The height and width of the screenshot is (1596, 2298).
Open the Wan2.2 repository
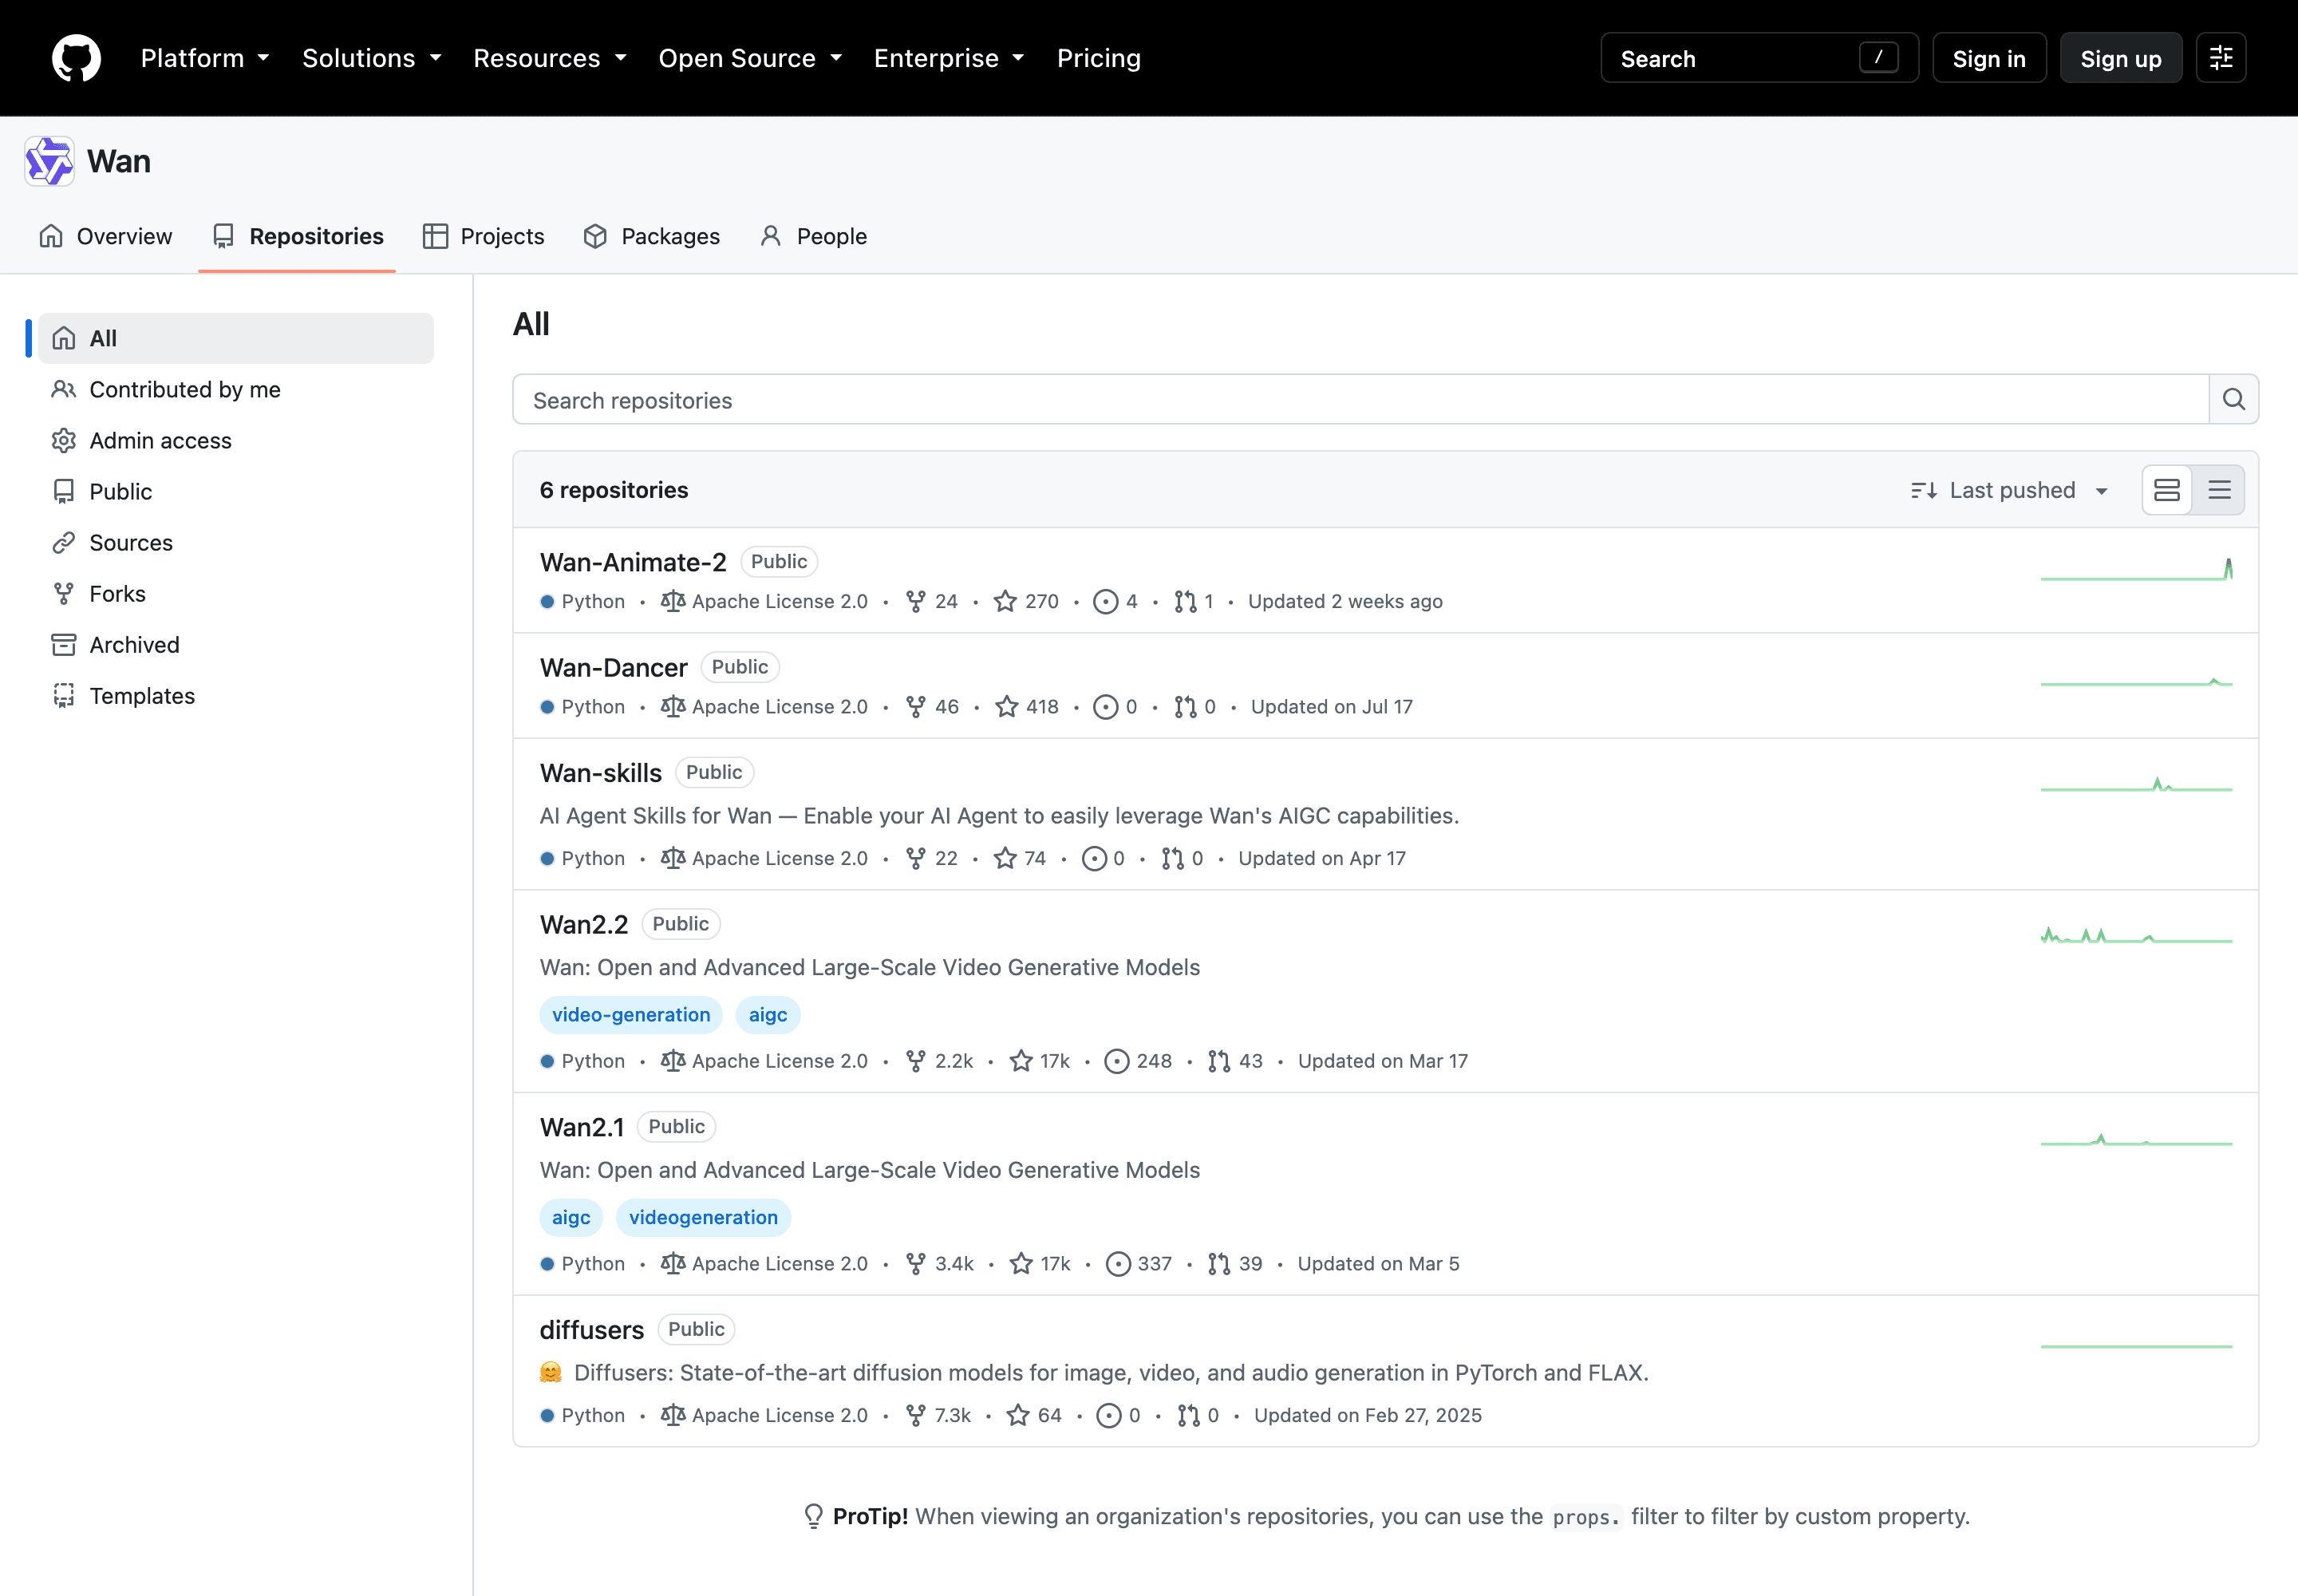coord(583,924)
